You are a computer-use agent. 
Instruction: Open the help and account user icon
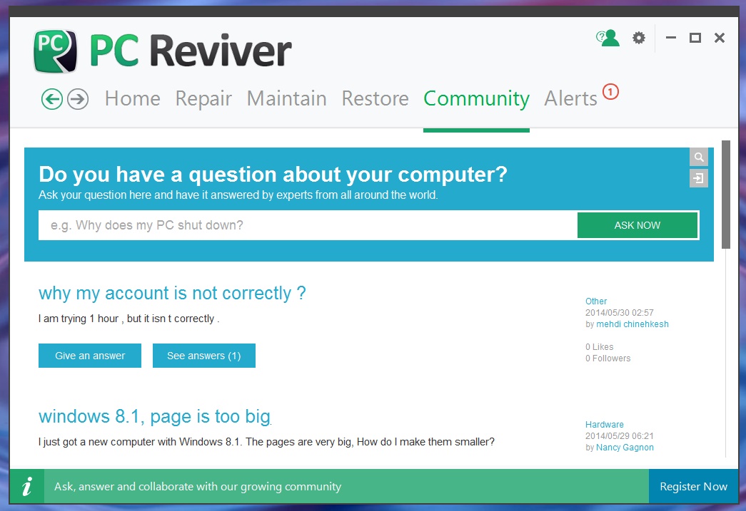coord(608,38)
